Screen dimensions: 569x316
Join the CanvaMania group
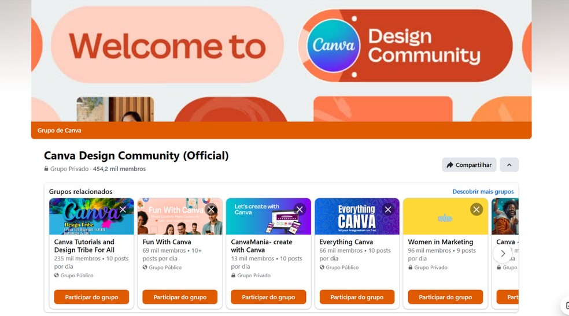(268, 297)
